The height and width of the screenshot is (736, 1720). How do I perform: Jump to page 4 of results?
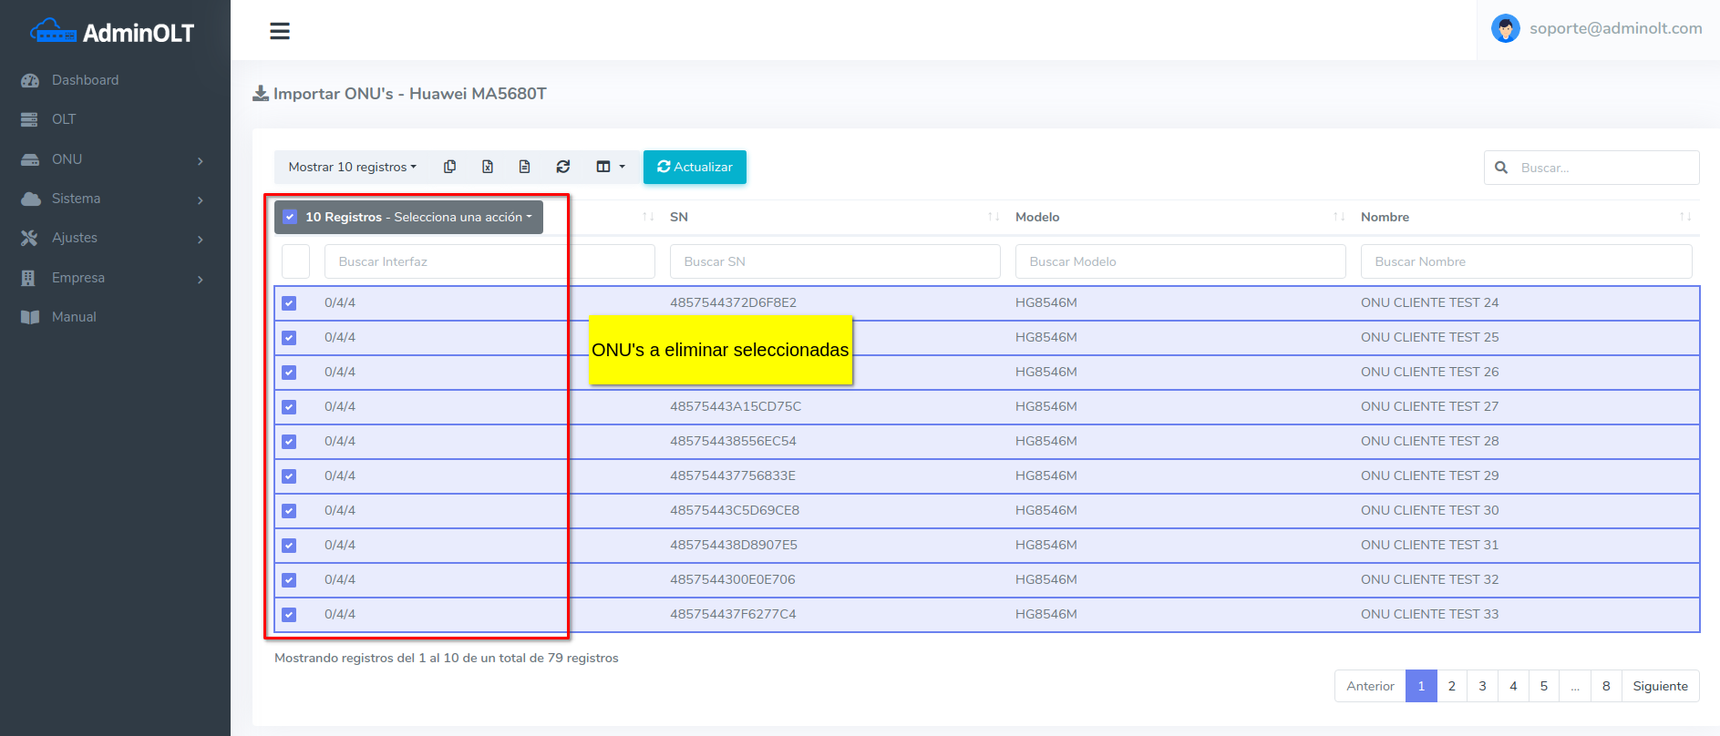click(x=1513, y=686)
